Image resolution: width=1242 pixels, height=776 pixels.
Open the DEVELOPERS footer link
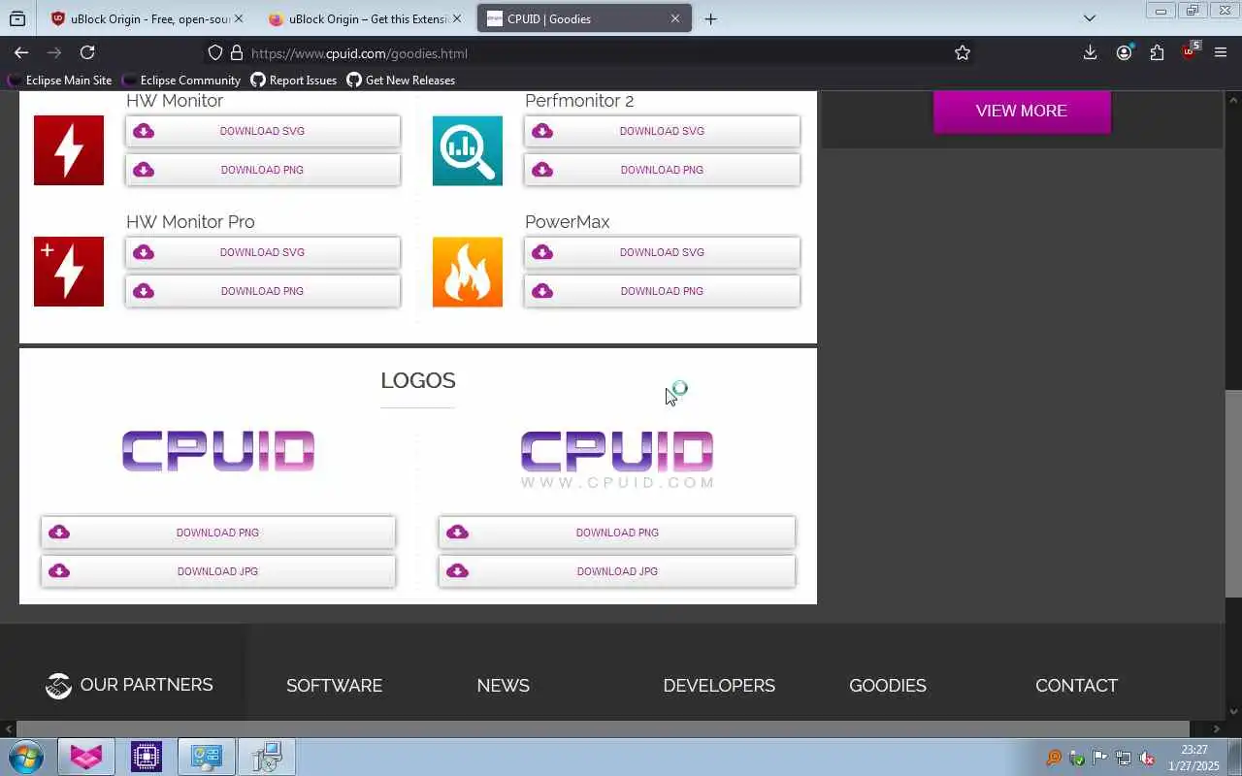tap(719, 686)
